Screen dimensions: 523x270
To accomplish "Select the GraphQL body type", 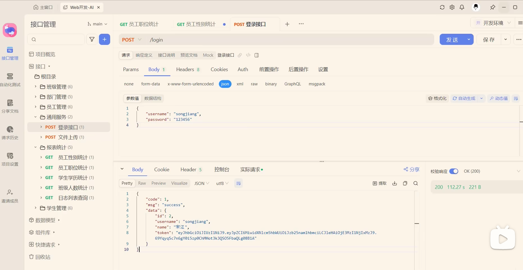I will 293,84.
